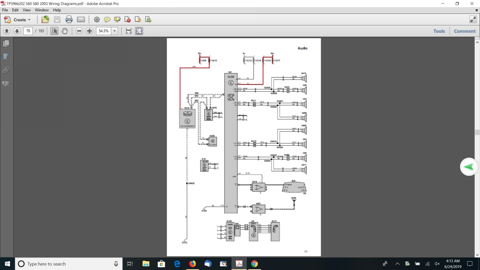Click the Print file icon
480x270 pixels.
click(x=69, y=20)
